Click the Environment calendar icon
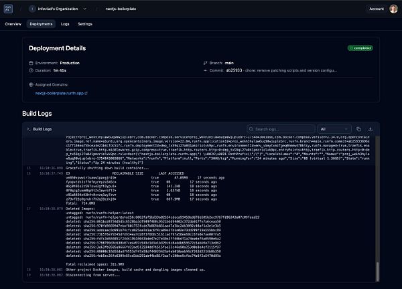This screenshot has height=289, width=402. tap(31, 63)
